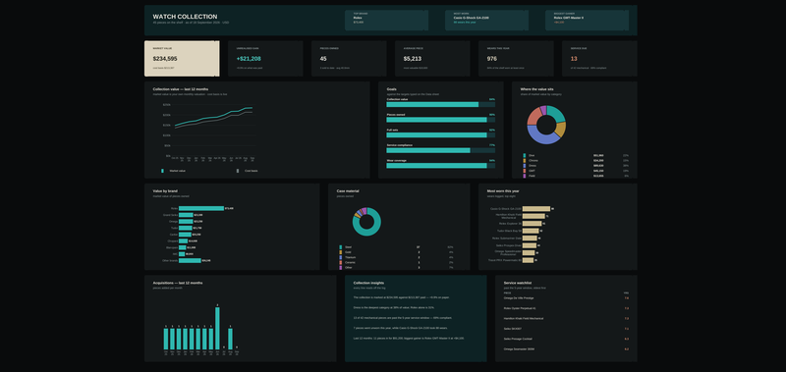The width and height of the screenshot is (786, 372).
Task: Click the insight about Dress deepest category
Action: (394, 307)
